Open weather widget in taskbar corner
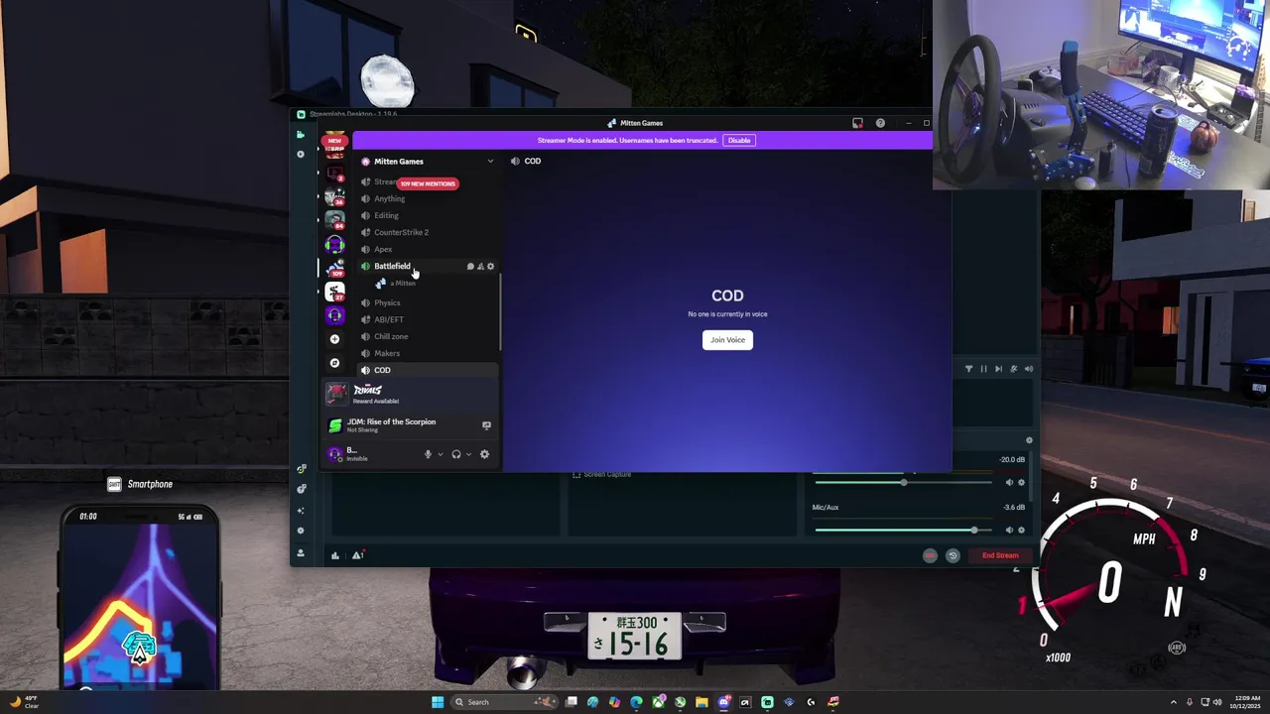 (x=23, y=702)
